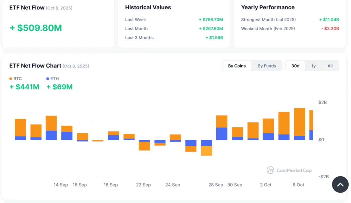The width and height of the screenshot is (351, 203).
Task: Click the Last Month value +$267.60M
Action: (211, 29)
